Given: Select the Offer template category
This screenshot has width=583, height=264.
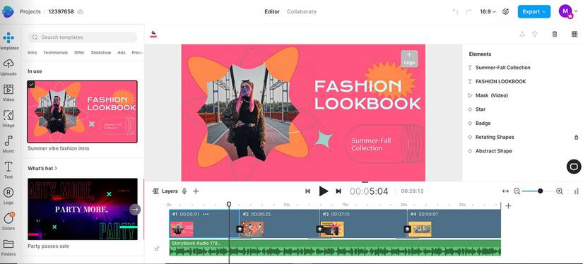Looking at the screenshot, I should click(x=79, y=53).
